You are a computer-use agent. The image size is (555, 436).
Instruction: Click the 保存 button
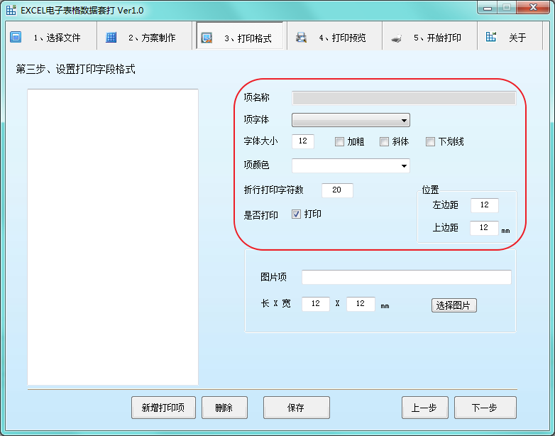tap(296, 408)
